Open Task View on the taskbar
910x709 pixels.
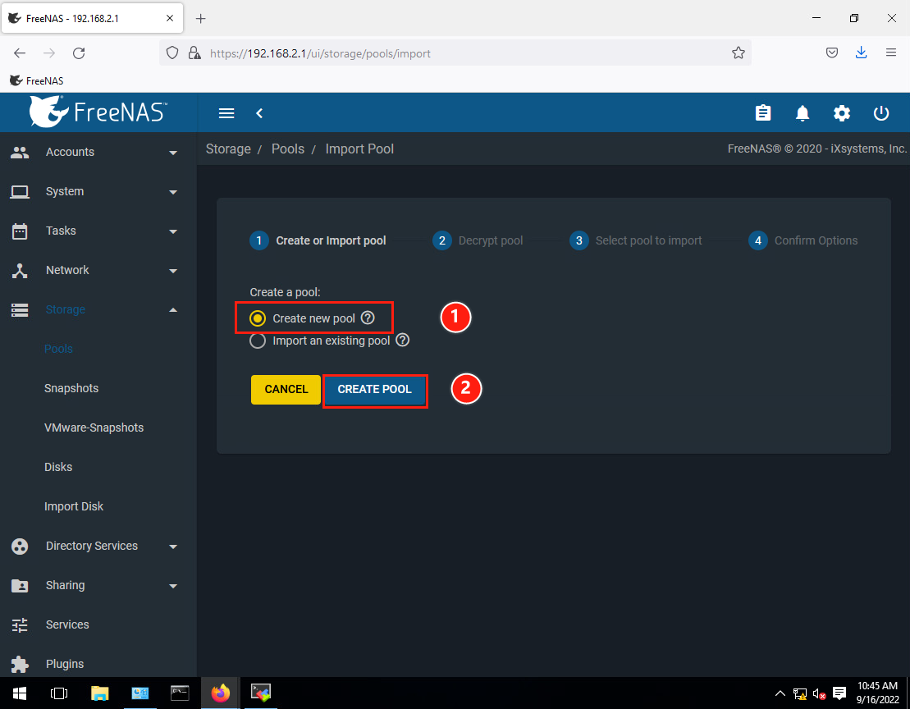[59, 693]
